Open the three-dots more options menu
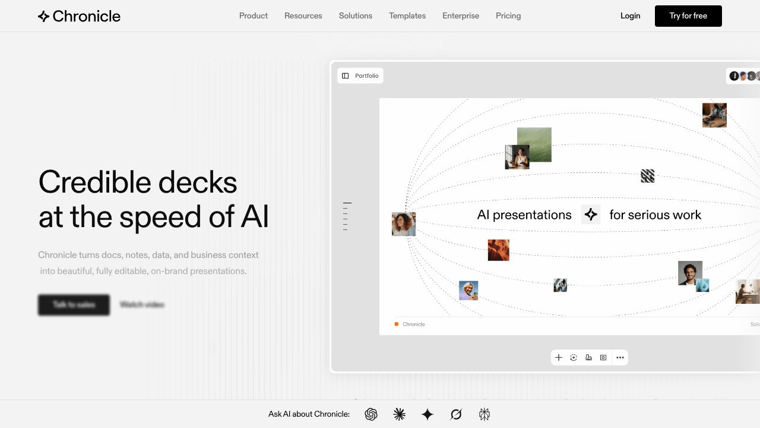The height and width of the screenshot is (428, 760). 620,358
